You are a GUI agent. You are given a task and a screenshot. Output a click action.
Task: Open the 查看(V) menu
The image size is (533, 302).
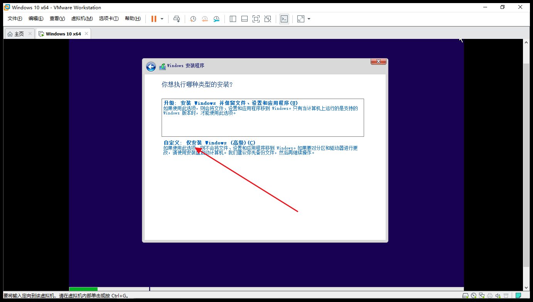click(x=57, y=18)
